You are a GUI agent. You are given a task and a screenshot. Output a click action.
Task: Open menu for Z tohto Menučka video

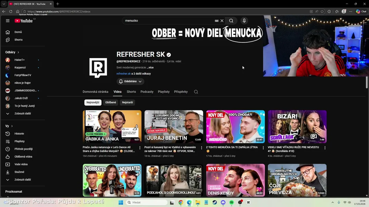tap(263, 148)
